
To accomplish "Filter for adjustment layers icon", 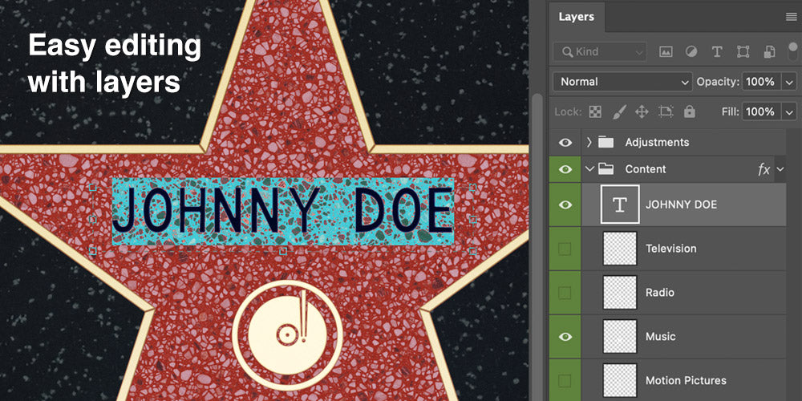I will [x=691, y=51].
